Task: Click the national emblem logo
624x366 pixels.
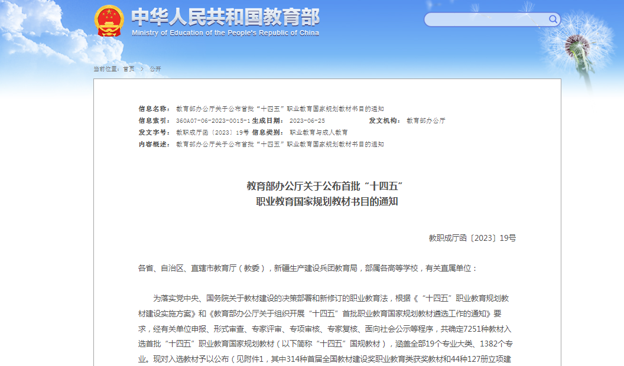Action: coord(109,21)
